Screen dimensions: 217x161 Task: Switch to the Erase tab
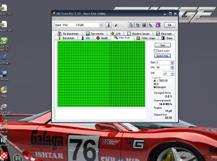tap(167, 38)
